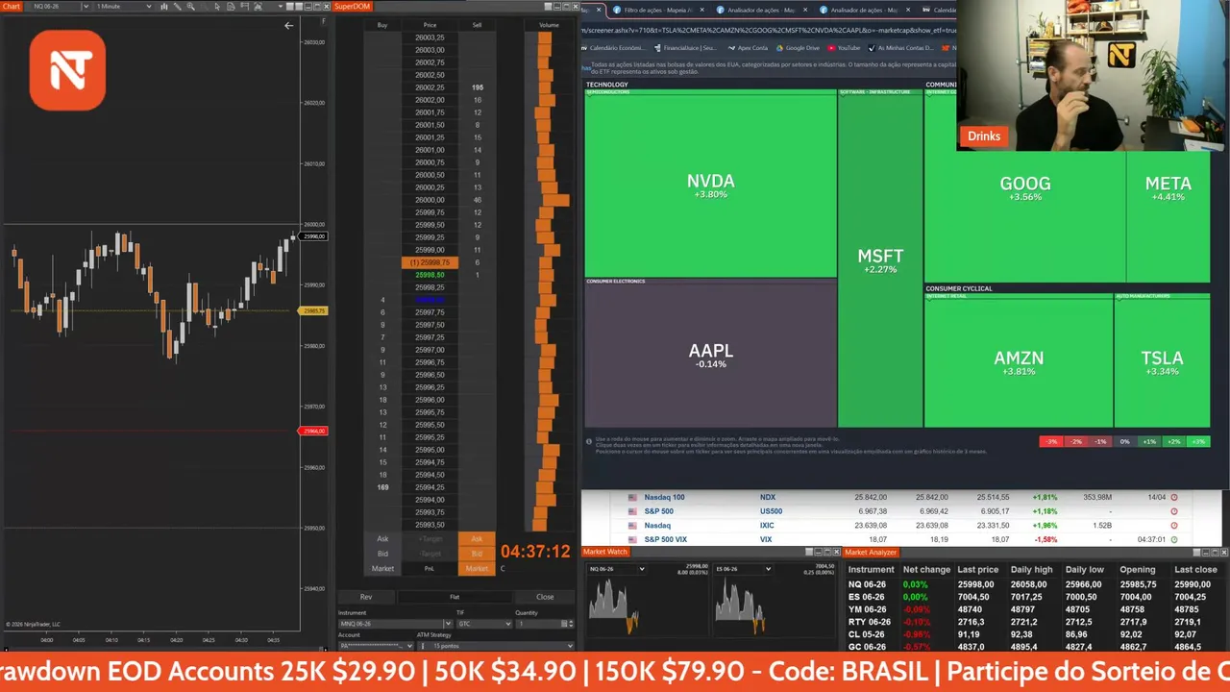This screenshot has height=692, width=1230.
Task: Click the orange Bid sell button
Action: point(477,554)
